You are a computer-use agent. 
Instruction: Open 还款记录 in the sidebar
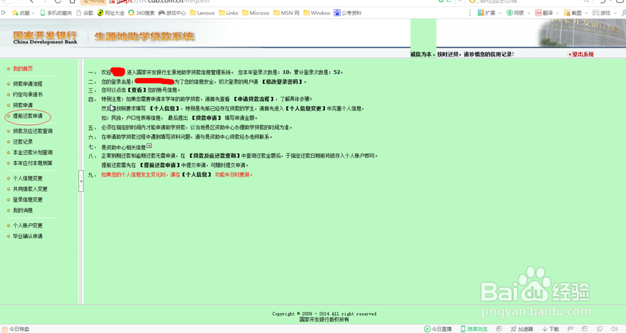pos(23,142)
